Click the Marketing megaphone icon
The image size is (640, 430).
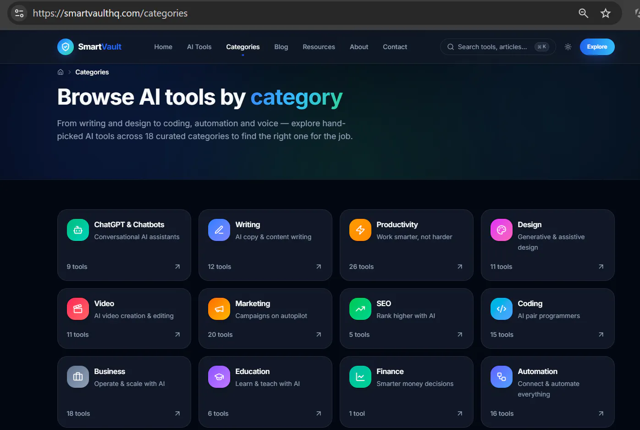[x=219, y=309]
